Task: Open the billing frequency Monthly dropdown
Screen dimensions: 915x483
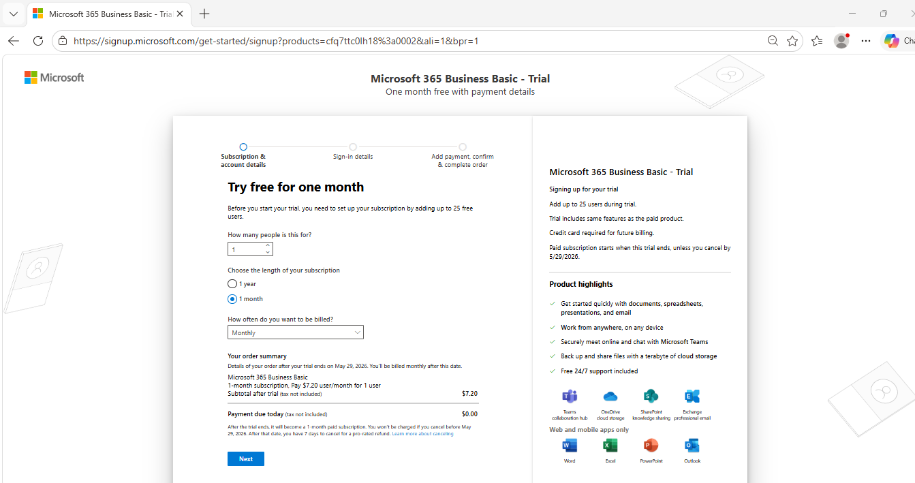Action: tap(296, 332)
